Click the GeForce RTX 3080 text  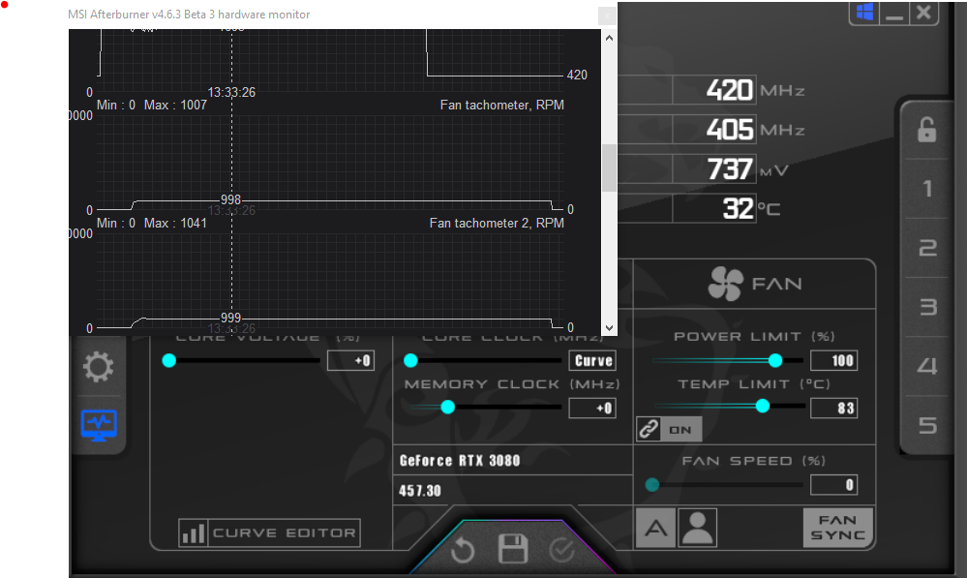(x=460, y=461)
